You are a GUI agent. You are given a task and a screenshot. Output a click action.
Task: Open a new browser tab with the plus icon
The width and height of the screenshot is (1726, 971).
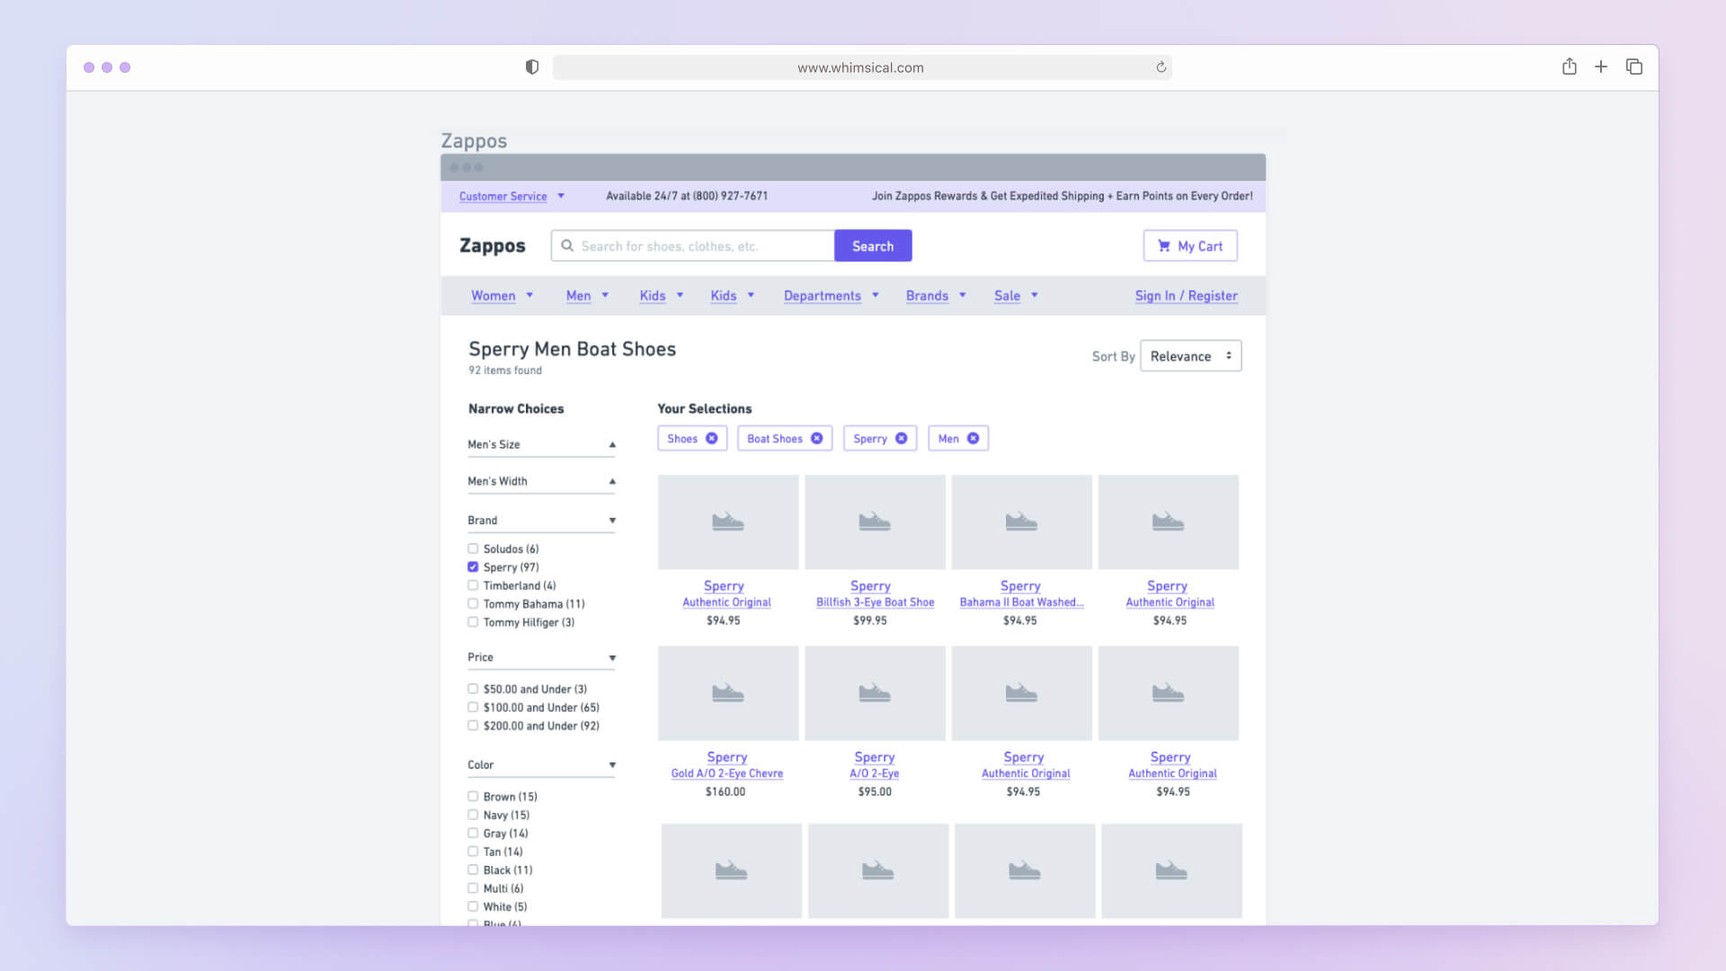(x=1601, y=67)
